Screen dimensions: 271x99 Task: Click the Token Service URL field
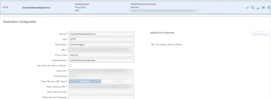[x=101, y=87]
